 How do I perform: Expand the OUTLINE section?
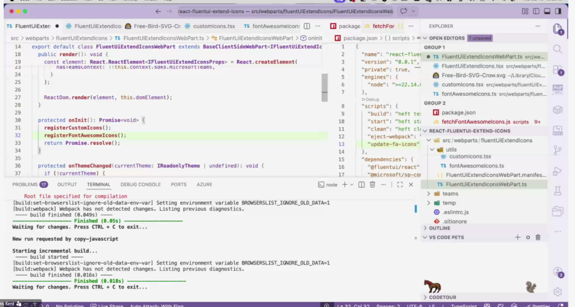click(440, 229)
